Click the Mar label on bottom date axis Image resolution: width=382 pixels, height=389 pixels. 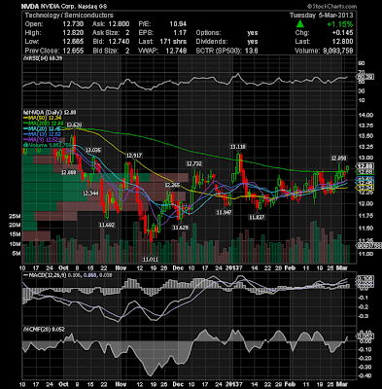click(x=342, y=384)
